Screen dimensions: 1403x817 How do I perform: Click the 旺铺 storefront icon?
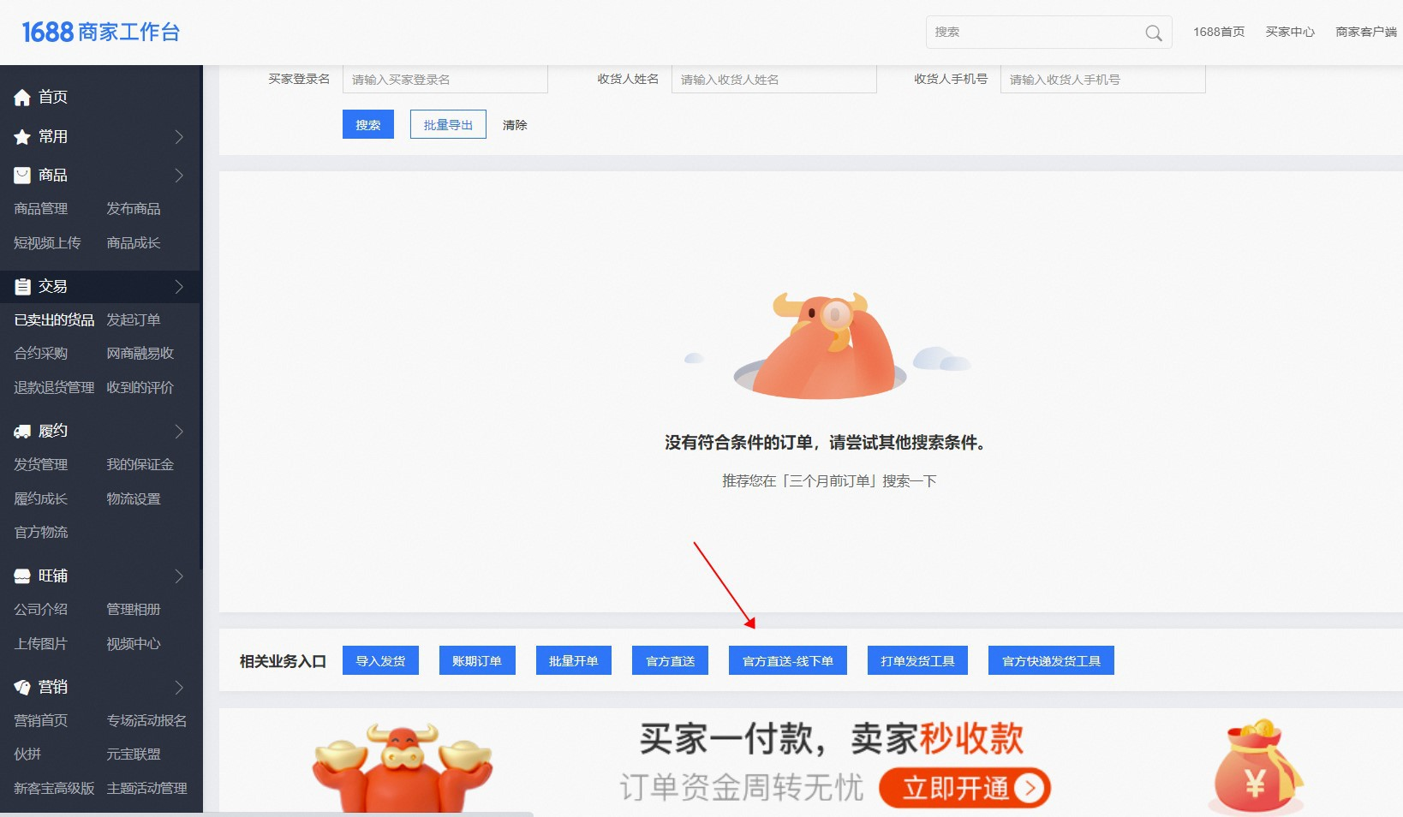(x=22, y=576)
